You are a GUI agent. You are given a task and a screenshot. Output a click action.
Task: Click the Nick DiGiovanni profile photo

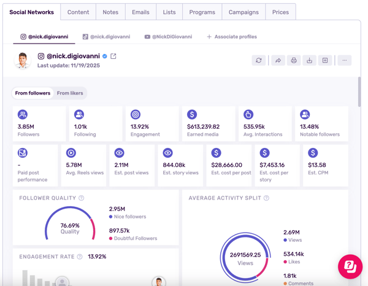click(x=23, y=61)
